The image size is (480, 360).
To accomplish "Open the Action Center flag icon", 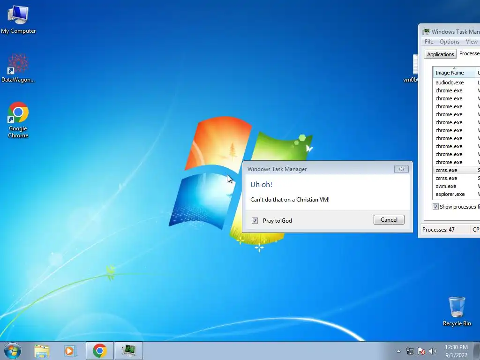I will pyautogui.click(x=421, y=351).
